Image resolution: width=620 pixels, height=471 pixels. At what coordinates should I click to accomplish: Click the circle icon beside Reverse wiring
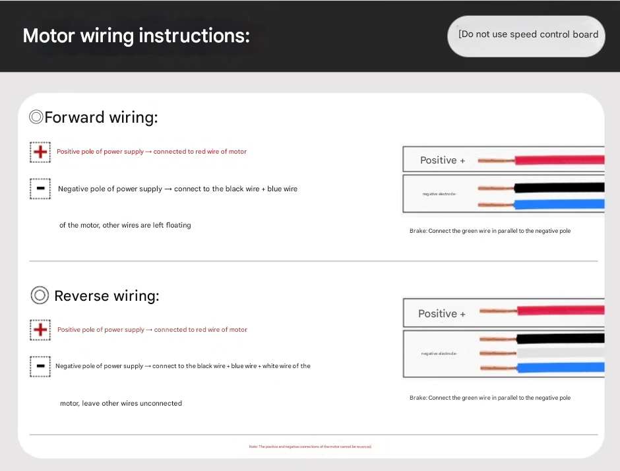tap(40, 296)
